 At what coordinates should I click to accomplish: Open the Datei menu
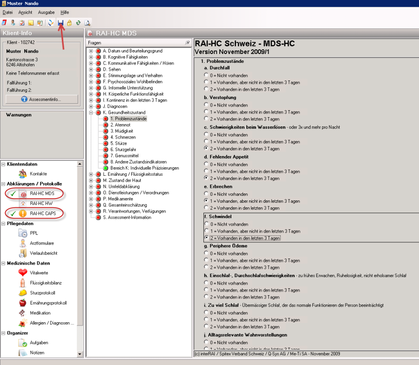coord(7,12)
